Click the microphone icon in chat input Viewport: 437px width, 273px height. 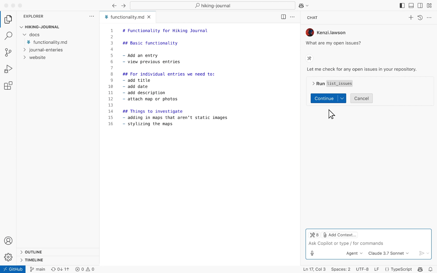tap(312, 253)
